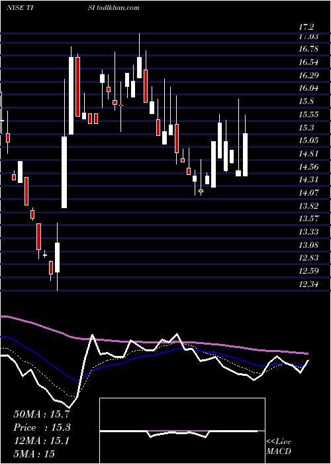Click inside the MACD histogram box

182,431
